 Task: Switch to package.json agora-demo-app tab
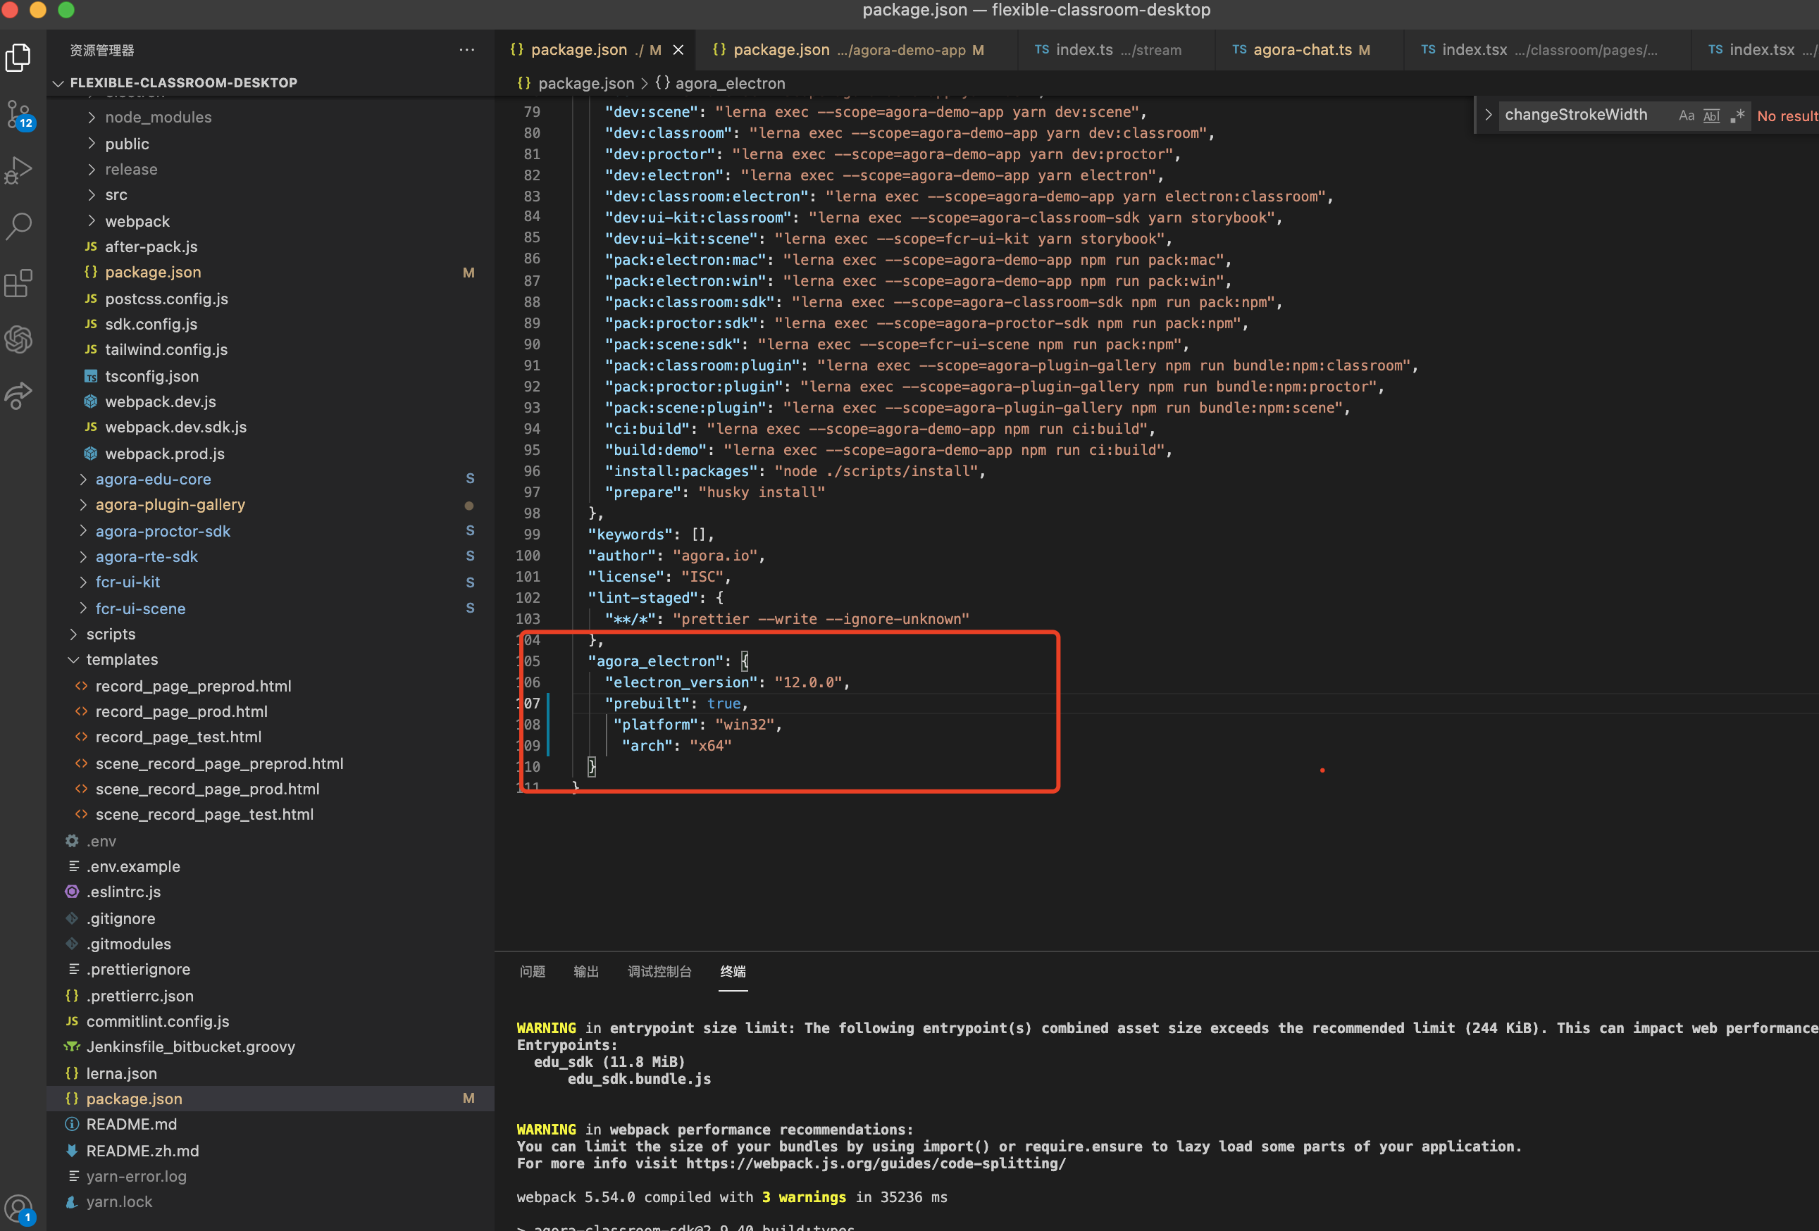coord(856,49)
